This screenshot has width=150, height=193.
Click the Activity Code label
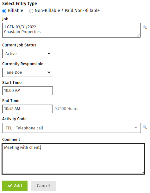tap(14, 119)
